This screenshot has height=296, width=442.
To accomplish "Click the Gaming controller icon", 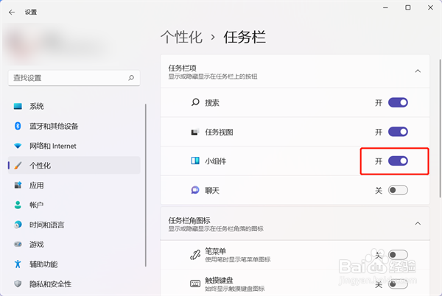I will point(18,244).
